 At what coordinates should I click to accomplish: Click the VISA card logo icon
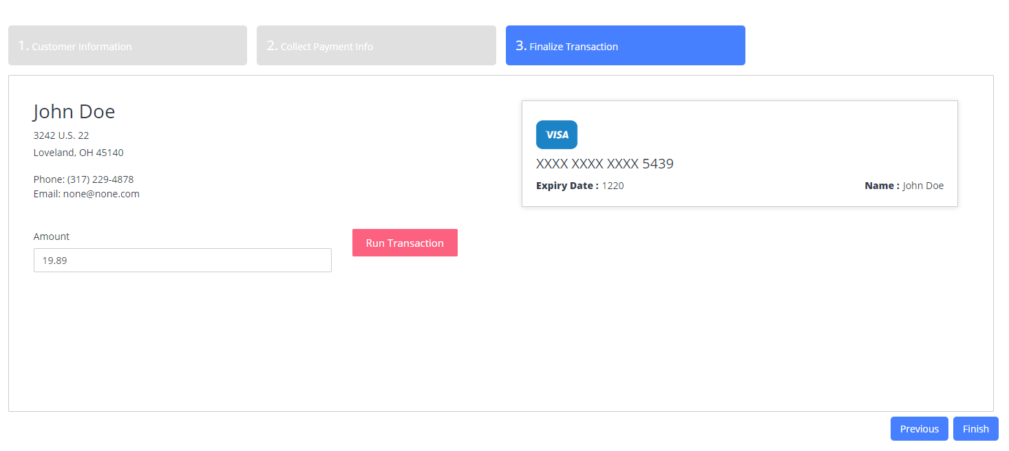point(556,135)
